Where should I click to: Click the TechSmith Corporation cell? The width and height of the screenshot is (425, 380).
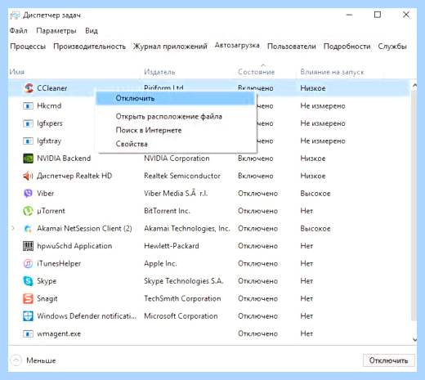coord(182,298)
